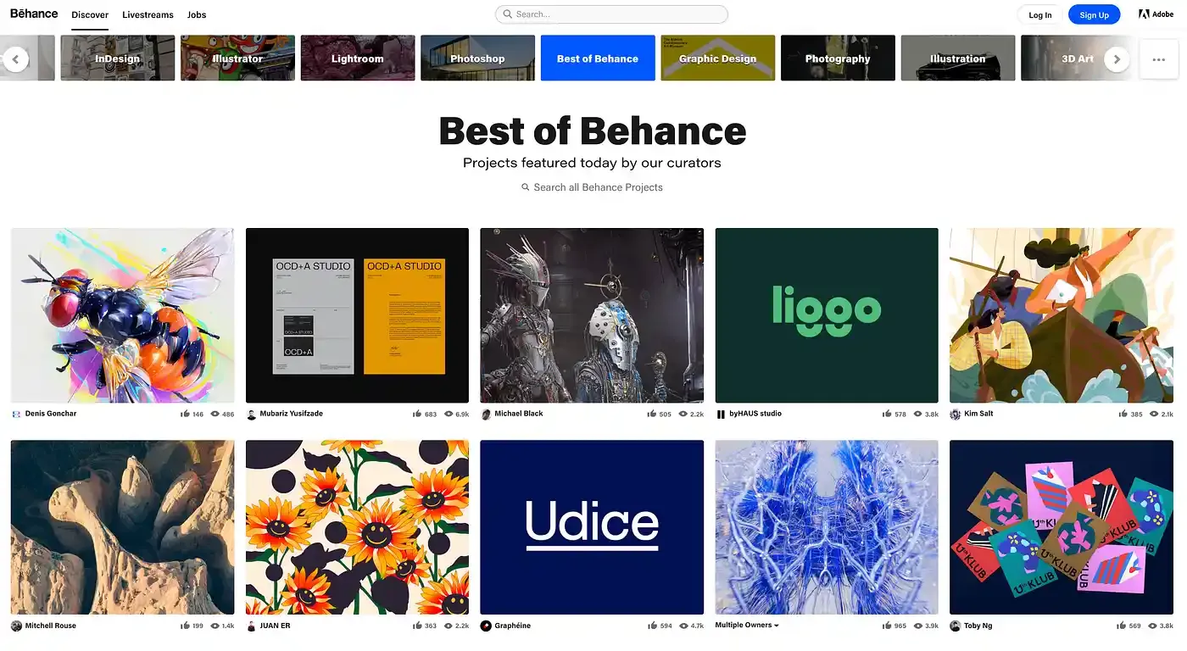
Task: Open Denis Gonchar's profile name link
Action: click(51, 414)
